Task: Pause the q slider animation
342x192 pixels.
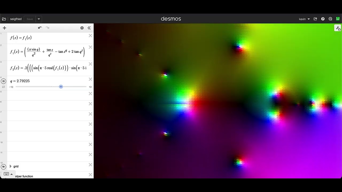Action: [3, 81]
